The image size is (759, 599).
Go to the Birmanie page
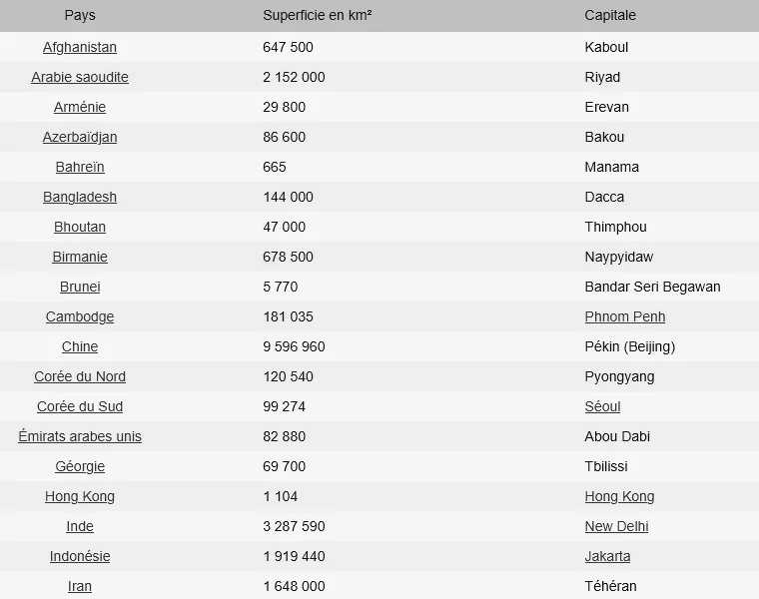(x=80, y=257)
